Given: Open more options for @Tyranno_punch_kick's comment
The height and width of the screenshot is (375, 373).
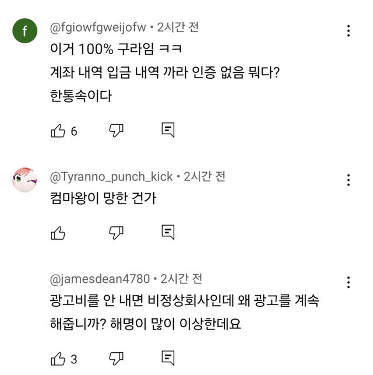Looking at the screenshot, I should tap(349, 180).
